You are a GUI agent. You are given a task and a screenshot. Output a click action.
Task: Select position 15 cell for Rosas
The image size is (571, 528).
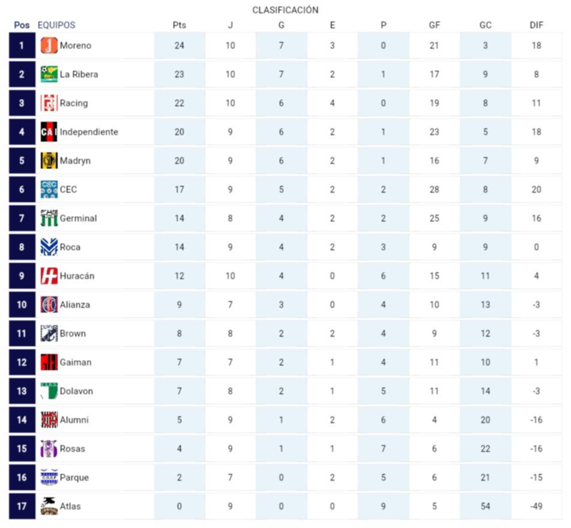(x=22, y=449)
